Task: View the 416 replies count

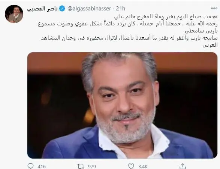Action: coord(42,166)
